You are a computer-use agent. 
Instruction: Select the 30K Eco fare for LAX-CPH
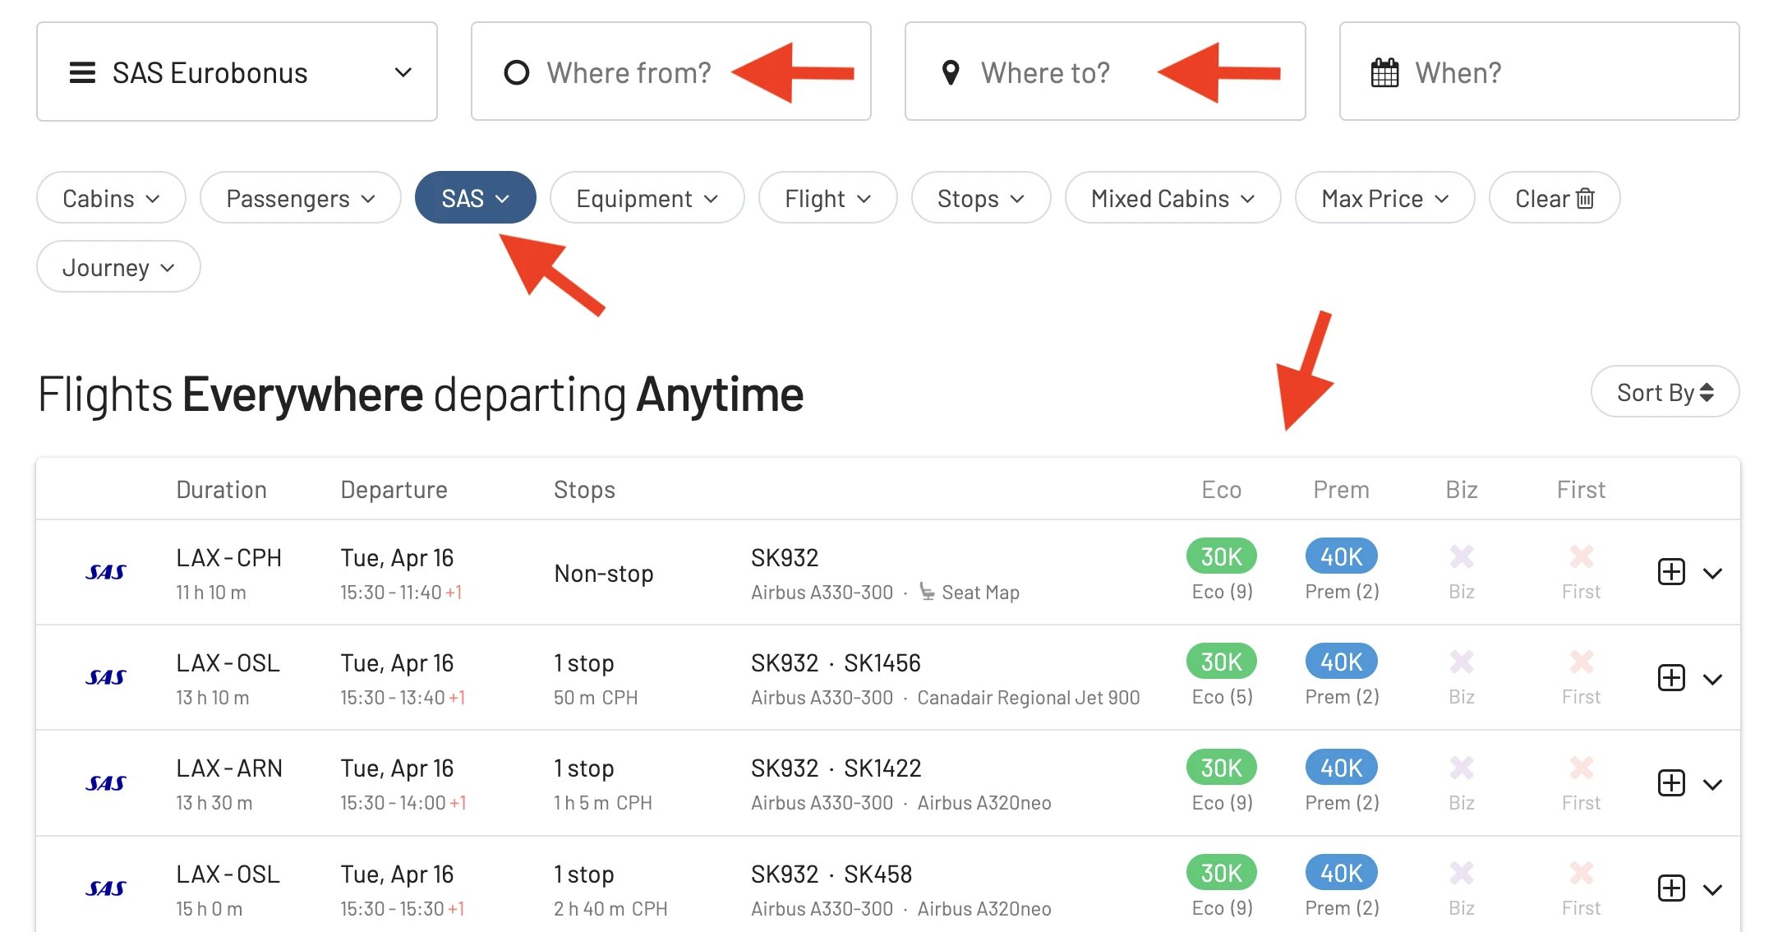pos(1221,556)
